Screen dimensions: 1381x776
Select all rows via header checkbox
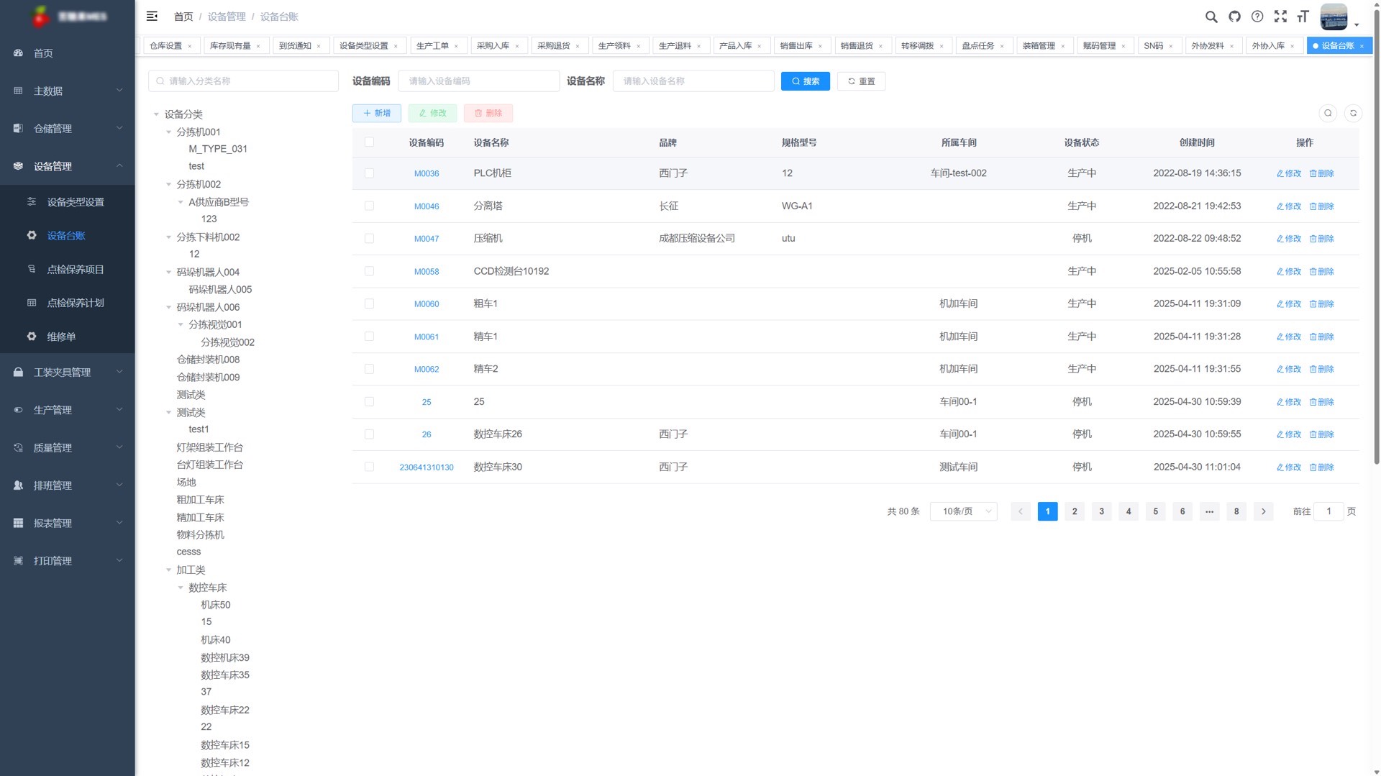[369, 142]
